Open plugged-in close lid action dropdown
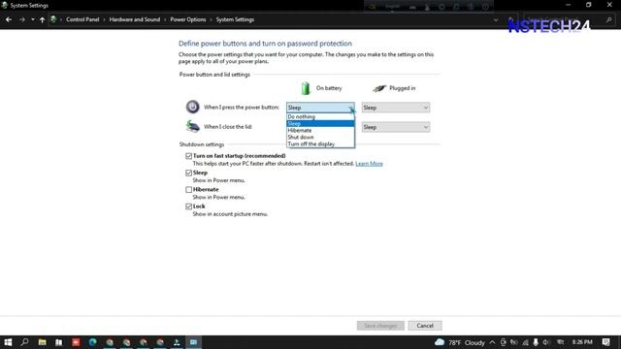Image resolution: width=621 pixels, height=349 pixels. (396, 127)
